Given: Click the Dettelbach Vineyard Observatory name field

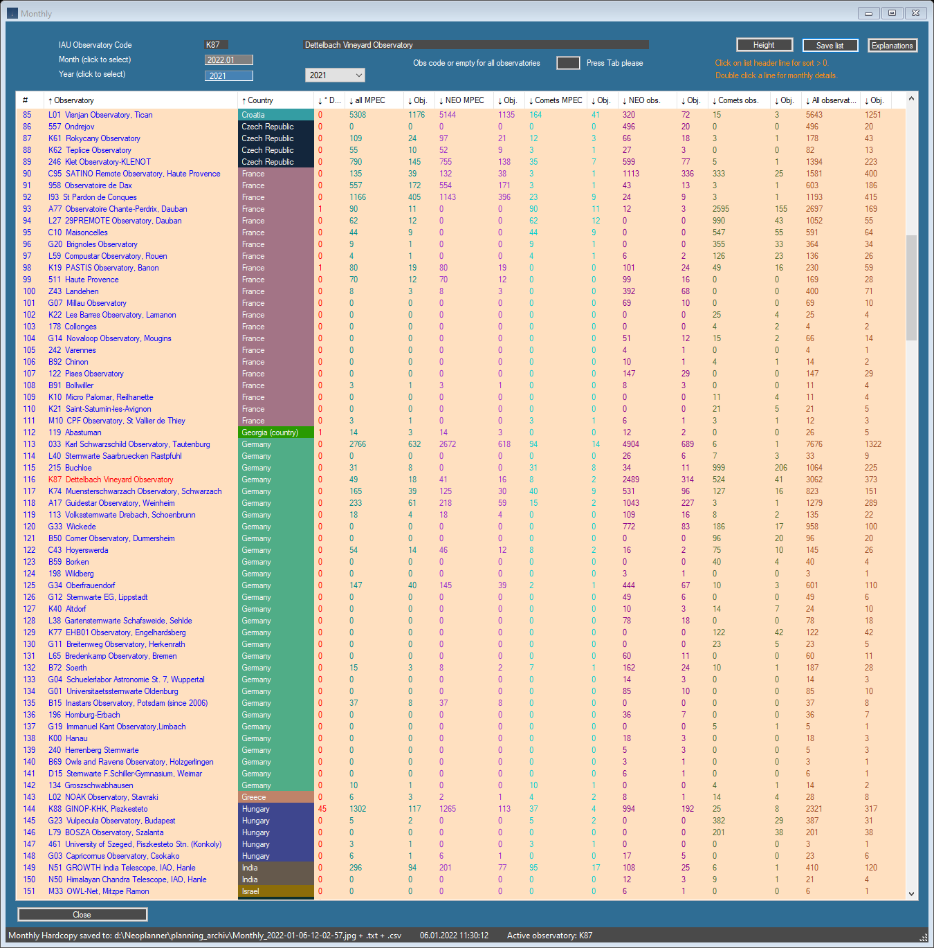Looking at the screenshot, I should 476,45.
